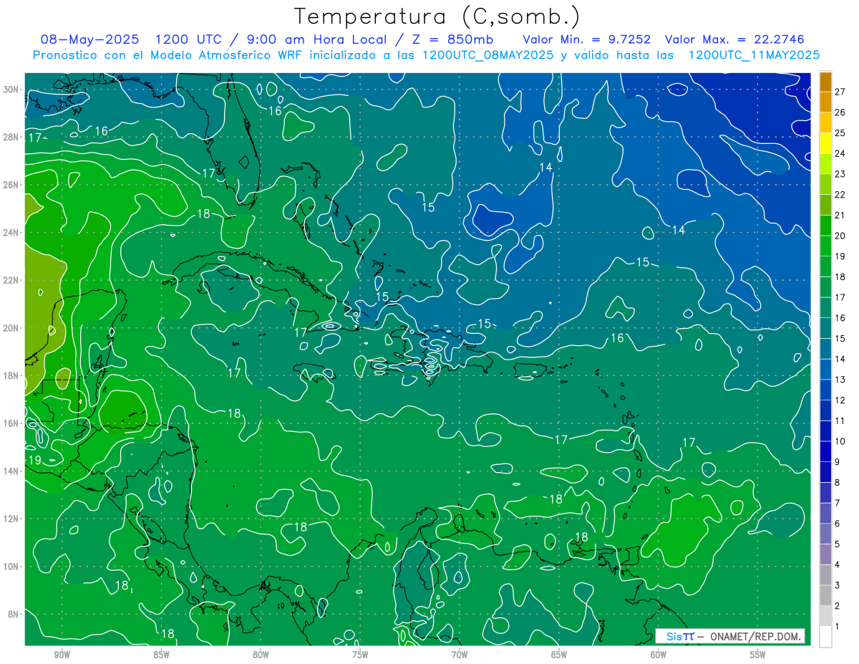Click the '20' value on the color scale
This screenshot has height=664, width=859.
point(840,236)
